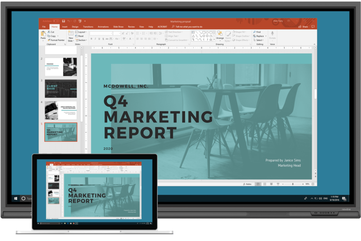The height and width of the screenshot is (241, 361).
Task: Toggle Italic formatting in Font group
Action: [96, 39]
